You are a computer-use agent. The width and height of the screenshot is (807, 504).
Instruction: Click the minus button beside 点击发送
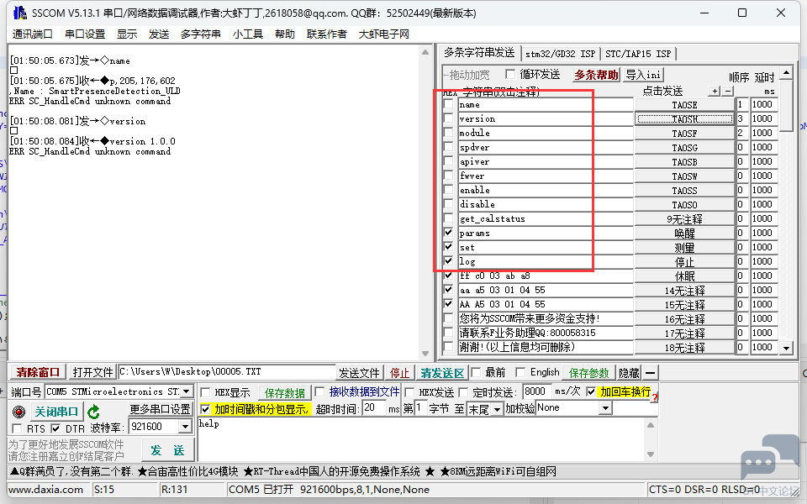(728, 91)
